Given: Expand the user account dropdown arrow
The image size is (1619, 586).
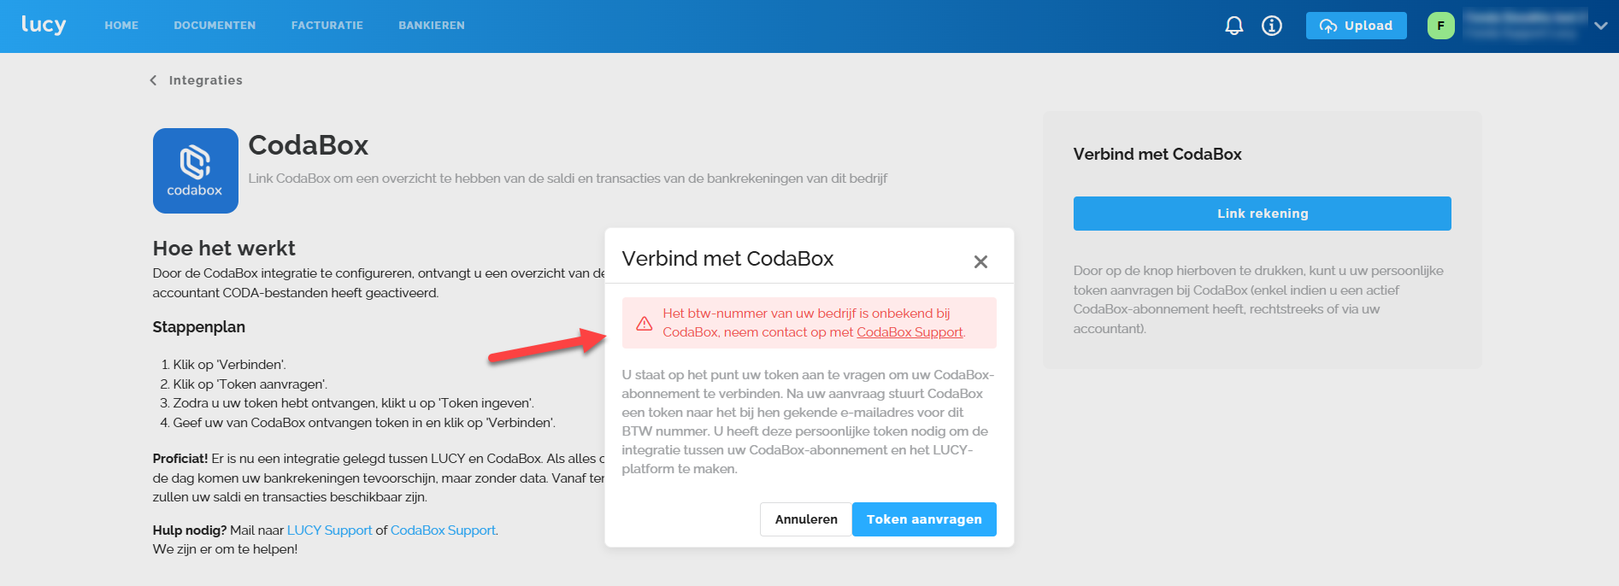Looking at the screenshot, I should click(x=1601, y=26).
